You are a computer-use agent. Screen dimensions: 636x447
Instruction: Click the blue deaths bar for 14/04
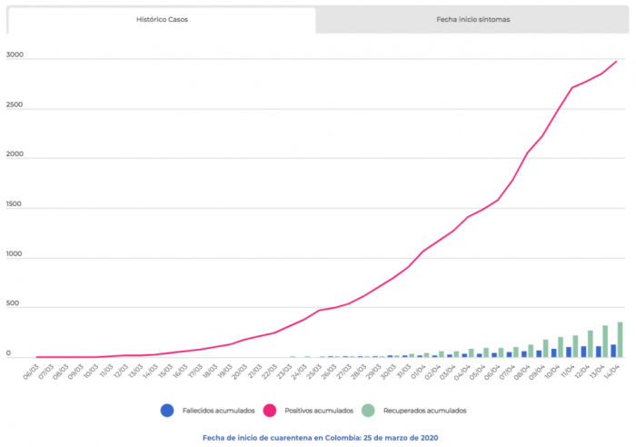[613, 351]
